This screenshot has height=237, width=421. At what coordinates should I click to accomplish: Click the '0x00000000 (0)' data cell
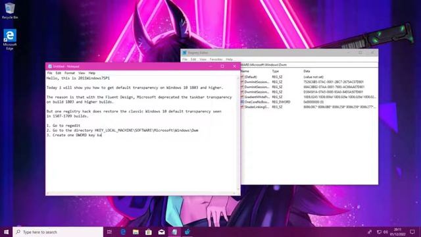[313, 102]
